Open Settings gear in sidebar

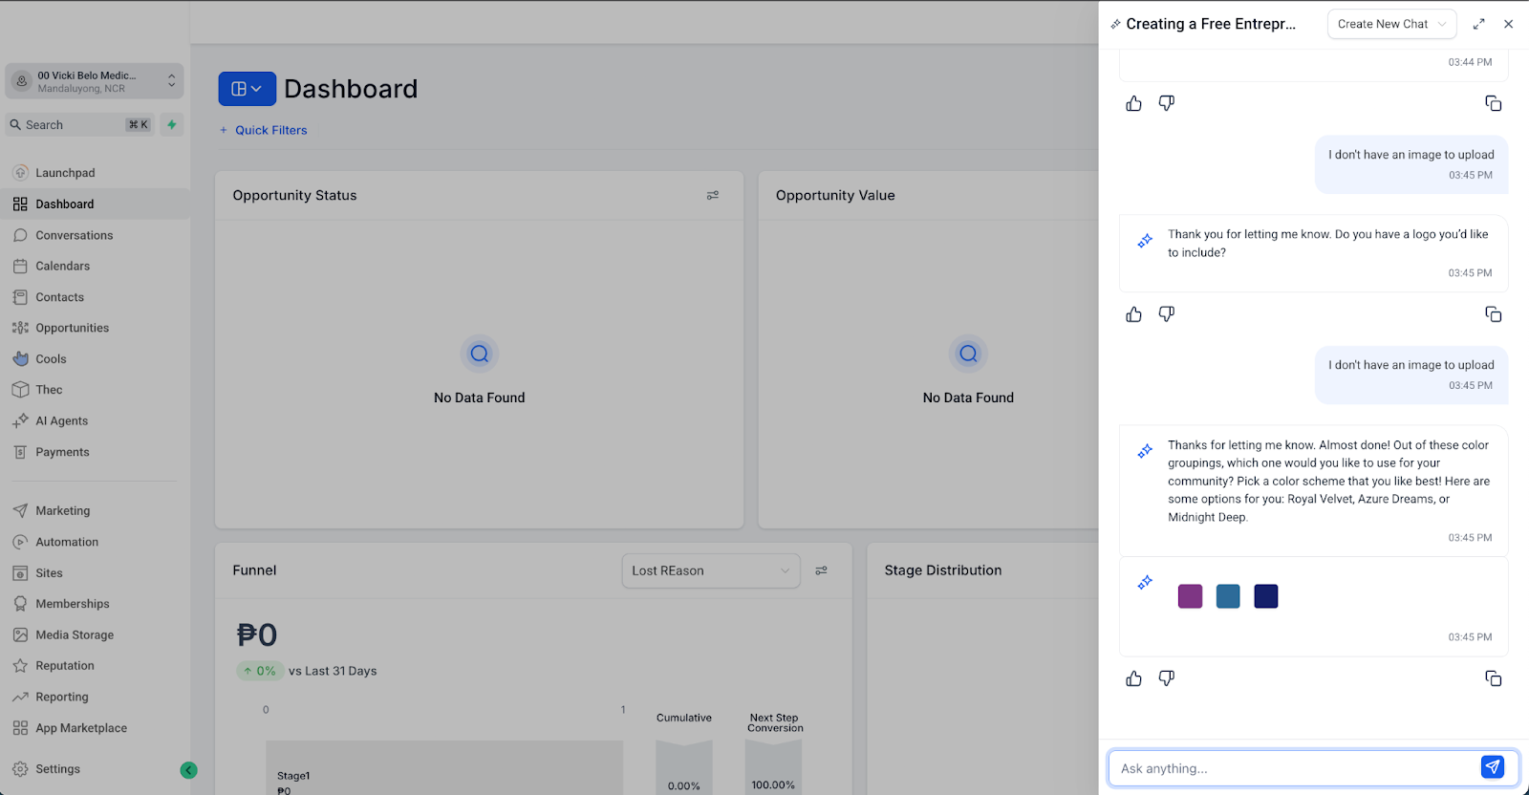[20, 769]
